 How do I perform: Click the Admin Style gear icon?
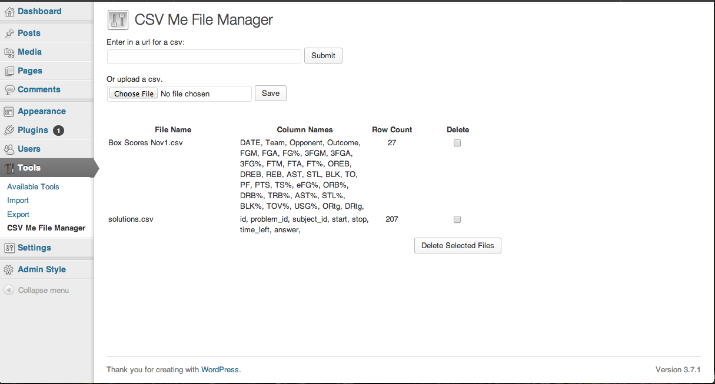coord(9,269)
